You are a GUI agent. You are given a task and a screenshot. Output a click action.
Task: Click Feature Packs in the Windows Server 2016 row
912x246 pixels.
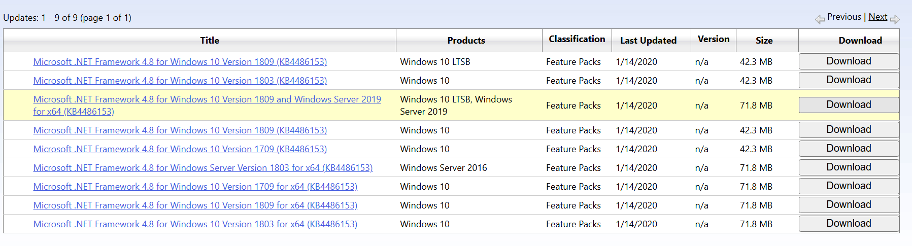point(573,168)
